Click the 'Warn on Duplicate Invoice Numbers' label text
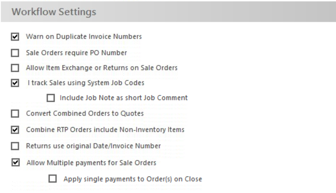Screen dimensions: 336x193 (x=84, y=36)
